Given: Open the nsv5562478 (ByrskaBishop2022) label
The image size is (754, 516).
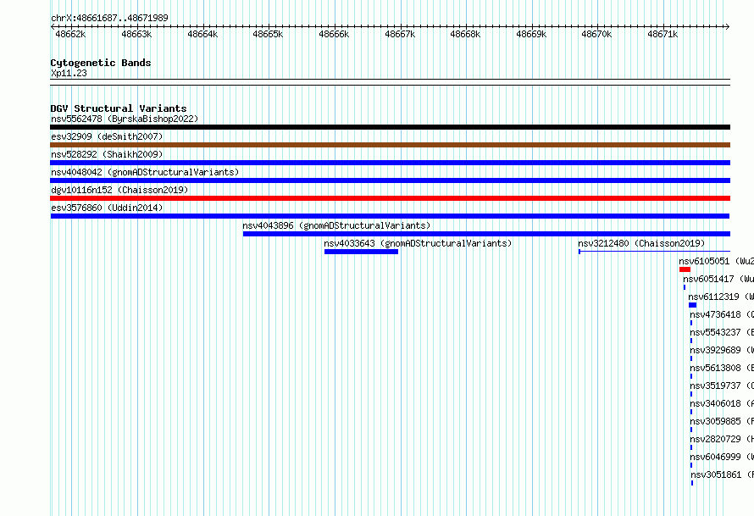Looking at the screenshot, I should pyautogui.click(x=125, y=119).
